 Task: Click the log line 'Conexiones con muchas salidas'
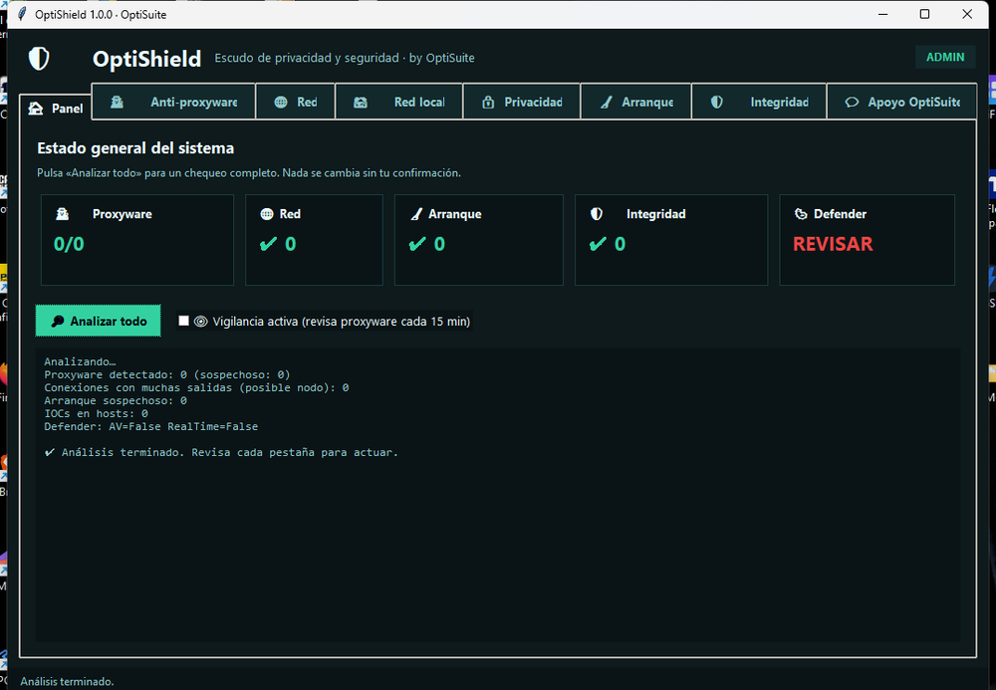[196, 387]
